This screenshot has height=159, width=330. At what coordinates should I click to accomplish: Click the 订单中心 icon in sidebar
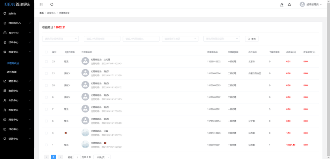point(5,42)
